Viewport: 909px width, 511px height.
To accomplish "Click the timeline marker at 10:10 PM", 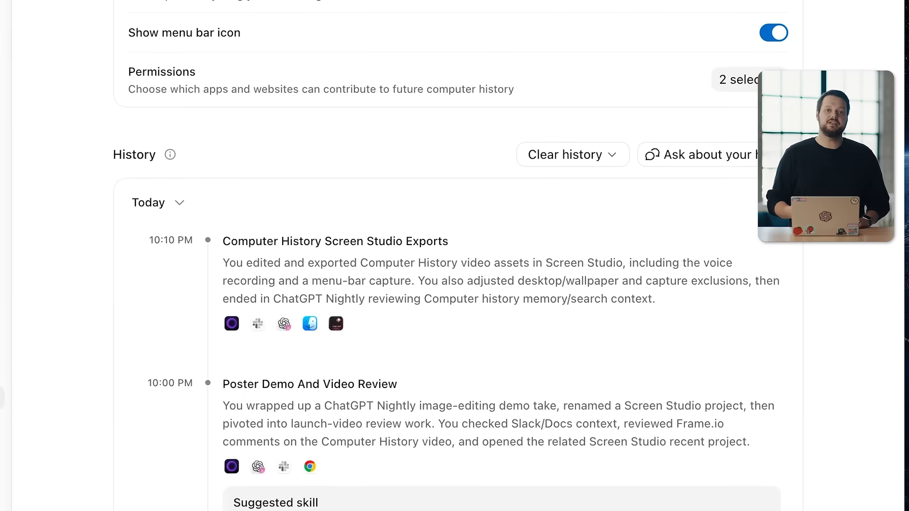I will point(208,240).
